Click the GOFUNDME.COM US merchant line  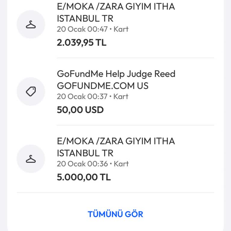click(x=103, y=86)
